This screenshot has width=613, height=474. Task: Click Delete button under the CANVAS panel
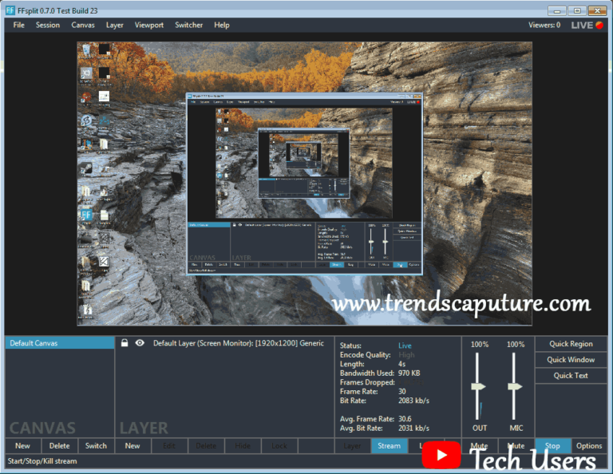point(59,446)
